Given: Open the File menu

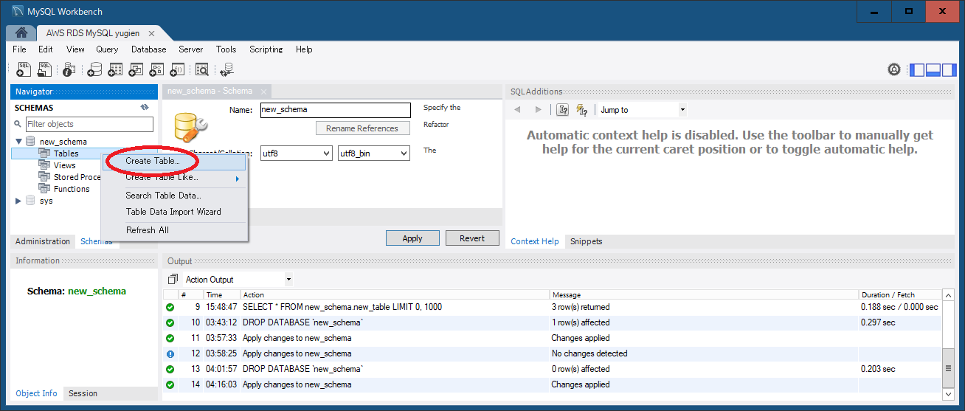Looking at the screenshot, I should (x=19, y=49).
